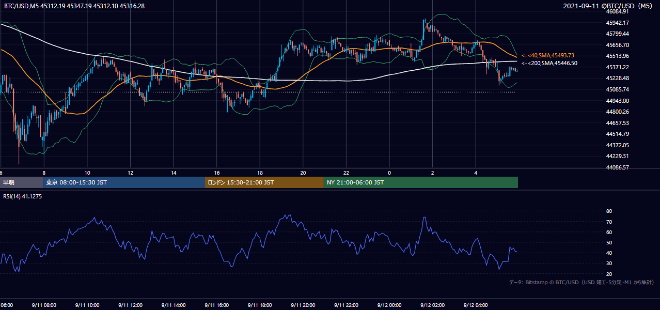Select the ロンドン 15:30-21:00 JST session bar

point(264,182)
